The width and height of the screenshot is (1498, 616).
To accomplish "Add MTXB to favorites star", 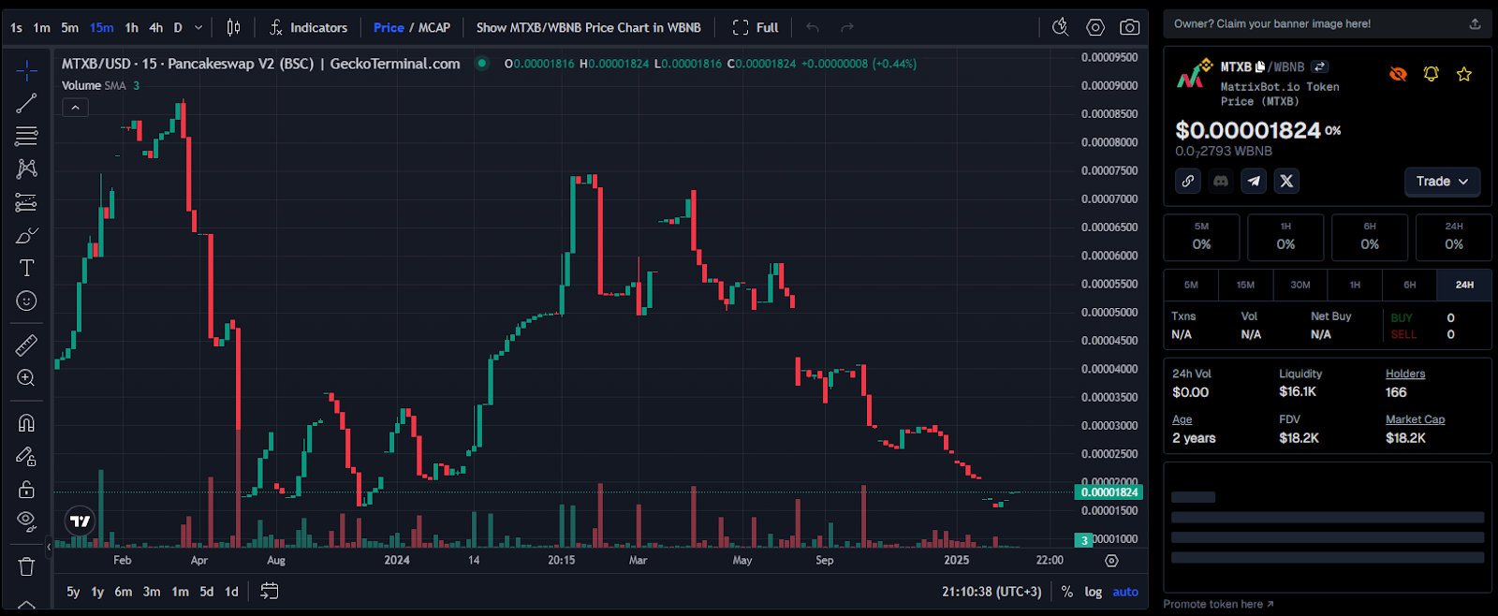I will point(1464,74).
